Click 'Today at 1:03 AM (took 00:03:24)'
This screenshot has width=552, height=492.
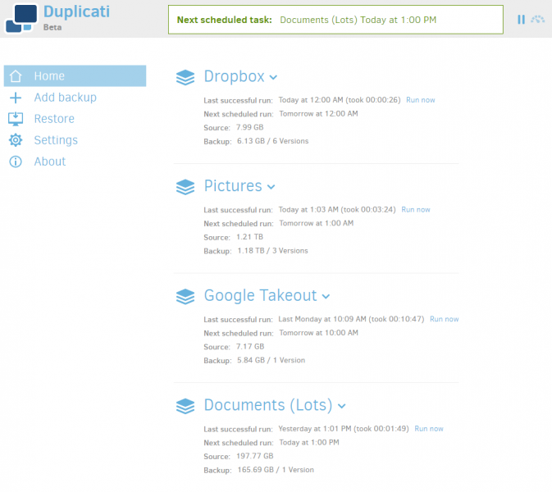[337, 210]
